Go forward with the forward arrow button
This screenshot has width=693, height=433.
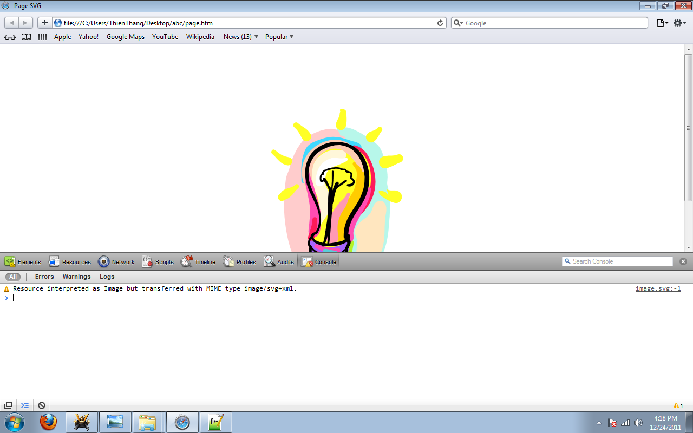pyautogui.click(x=25, y=23)
